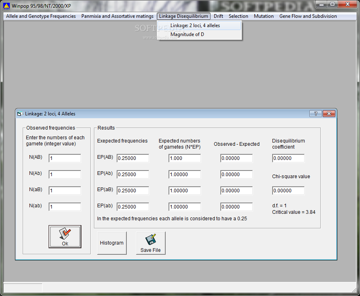
Task: Minimize the Winpop main window
Action: click(322, 4)
